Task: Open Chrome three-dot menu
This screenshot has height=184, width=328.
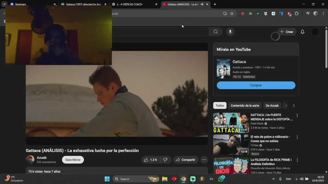Action: 323,14
